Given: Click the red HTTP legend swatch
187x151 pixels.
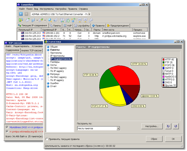Looking at the screenshot, I should (163, 59).
